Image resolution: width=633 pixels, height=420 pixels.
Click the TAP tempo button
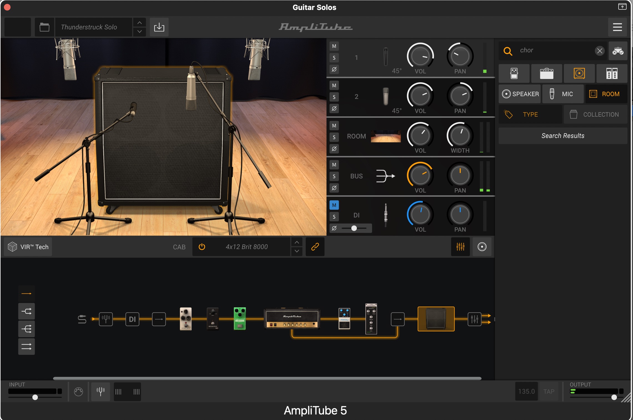tap(549, 391)
